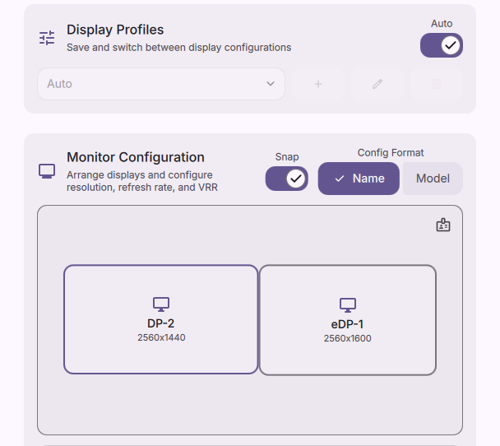This screenshot has height=446, width=500.
Task: Select the DP-2 monitor tile
Action: [161, 319]
